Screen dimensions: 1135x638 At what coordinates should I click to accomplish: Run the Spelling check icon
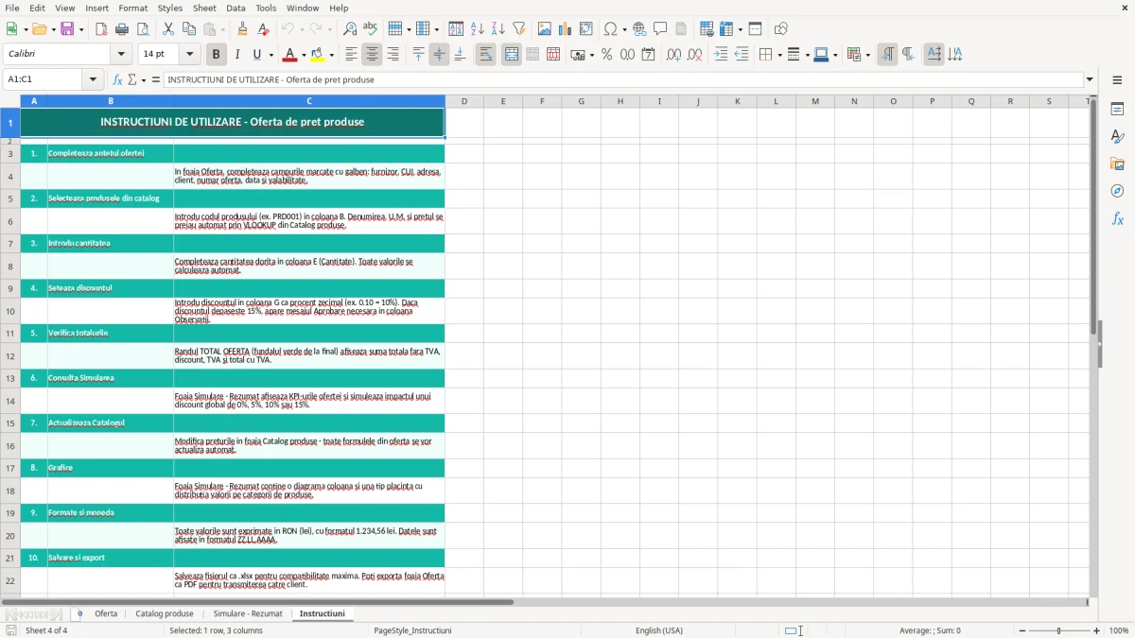[370, 29]
